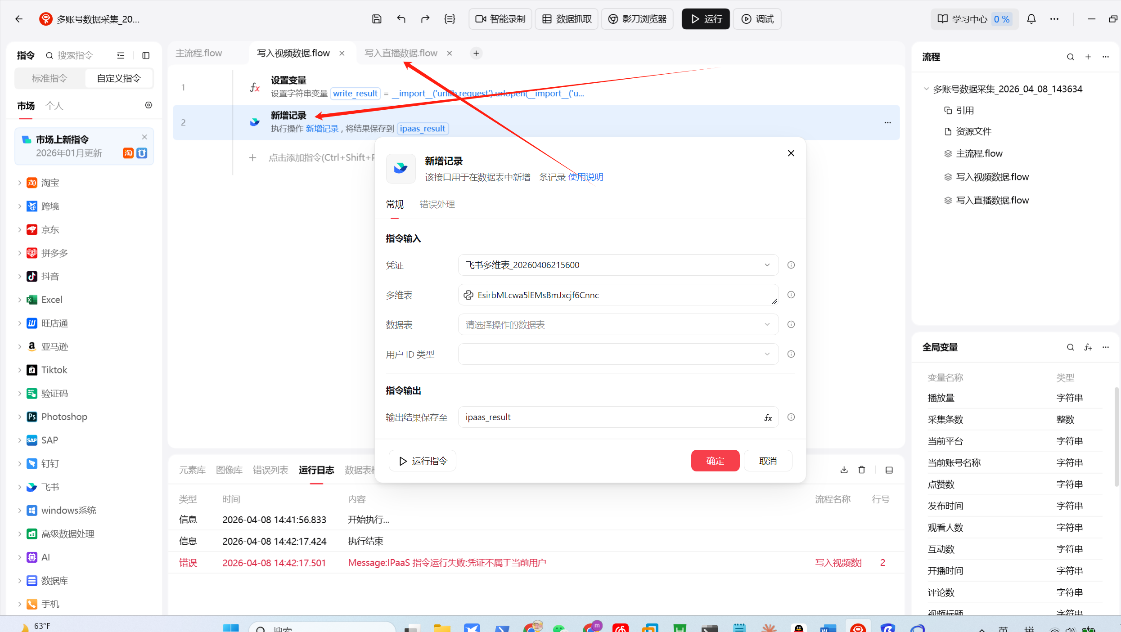Click the 多维表 input field

click(618, 295)
